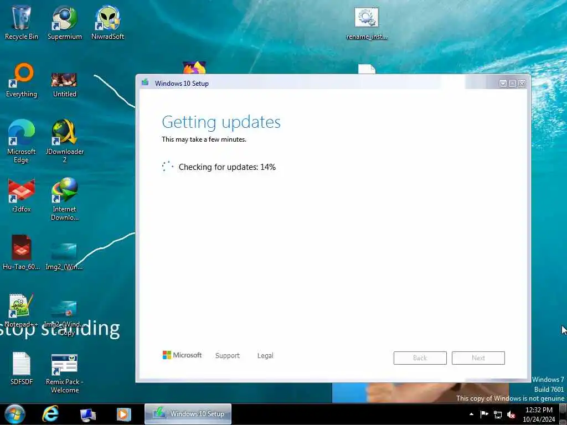This screenshot has height=425, width=567.
Task: Launch the r3dfox browser shortcut
Action: 22,195
